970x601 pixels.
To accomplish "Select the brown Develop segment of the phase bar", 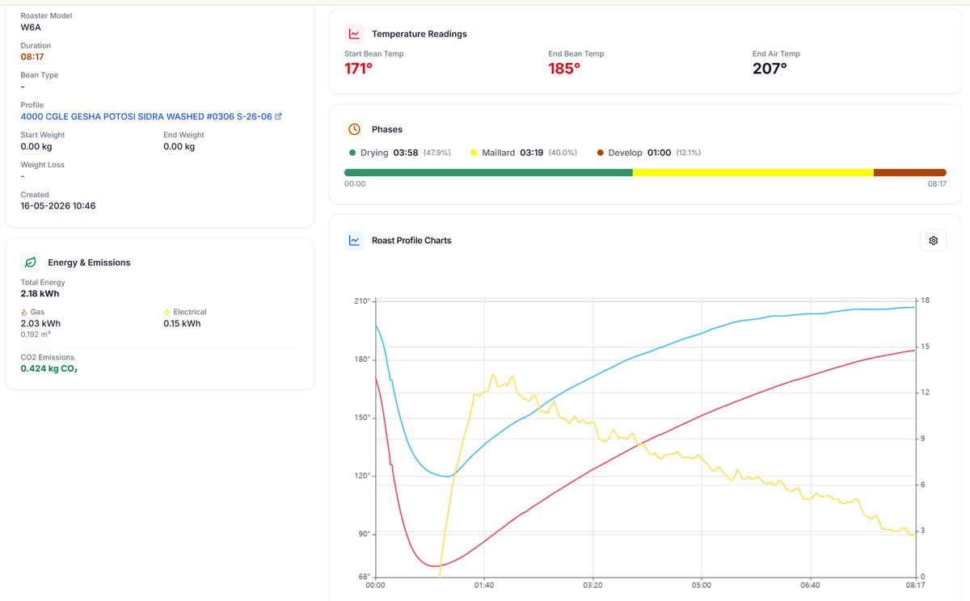I will [910, 172].
